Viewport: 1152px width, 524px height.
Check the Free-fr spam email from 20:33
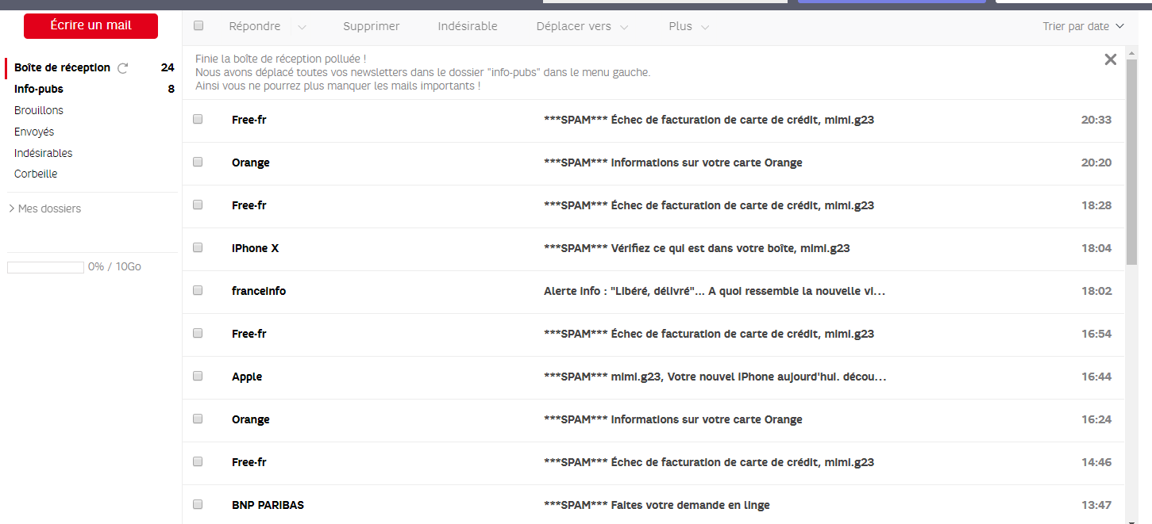(198, 119)
